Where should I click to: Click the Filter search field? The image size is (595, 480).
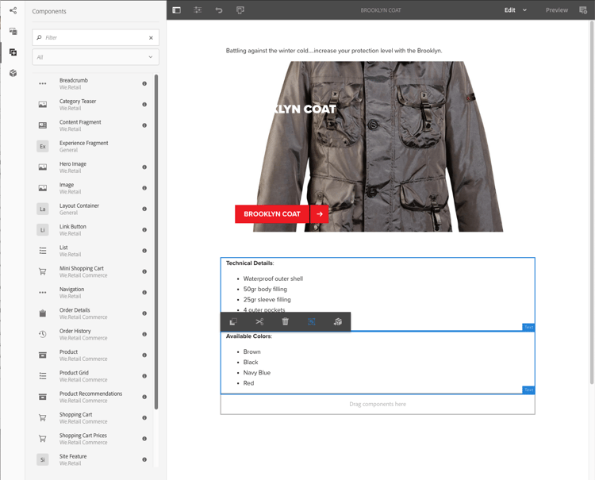[x=96, y=37]
